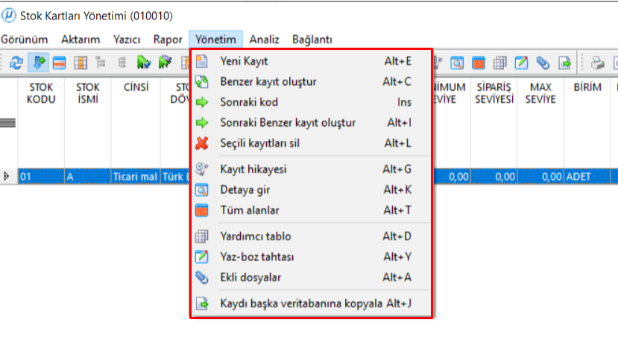Click the stacked gray tables toolbar icon
The width and height of the screenshot is (618, 343).
499,63
